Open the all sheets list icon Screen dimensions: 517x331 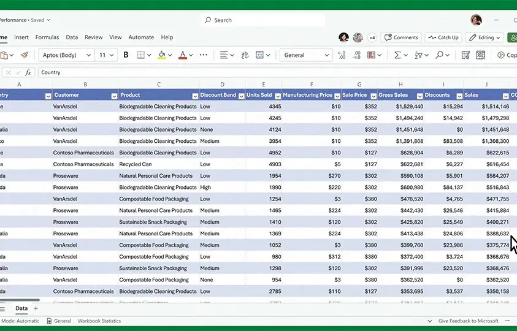tap(2, 309)
